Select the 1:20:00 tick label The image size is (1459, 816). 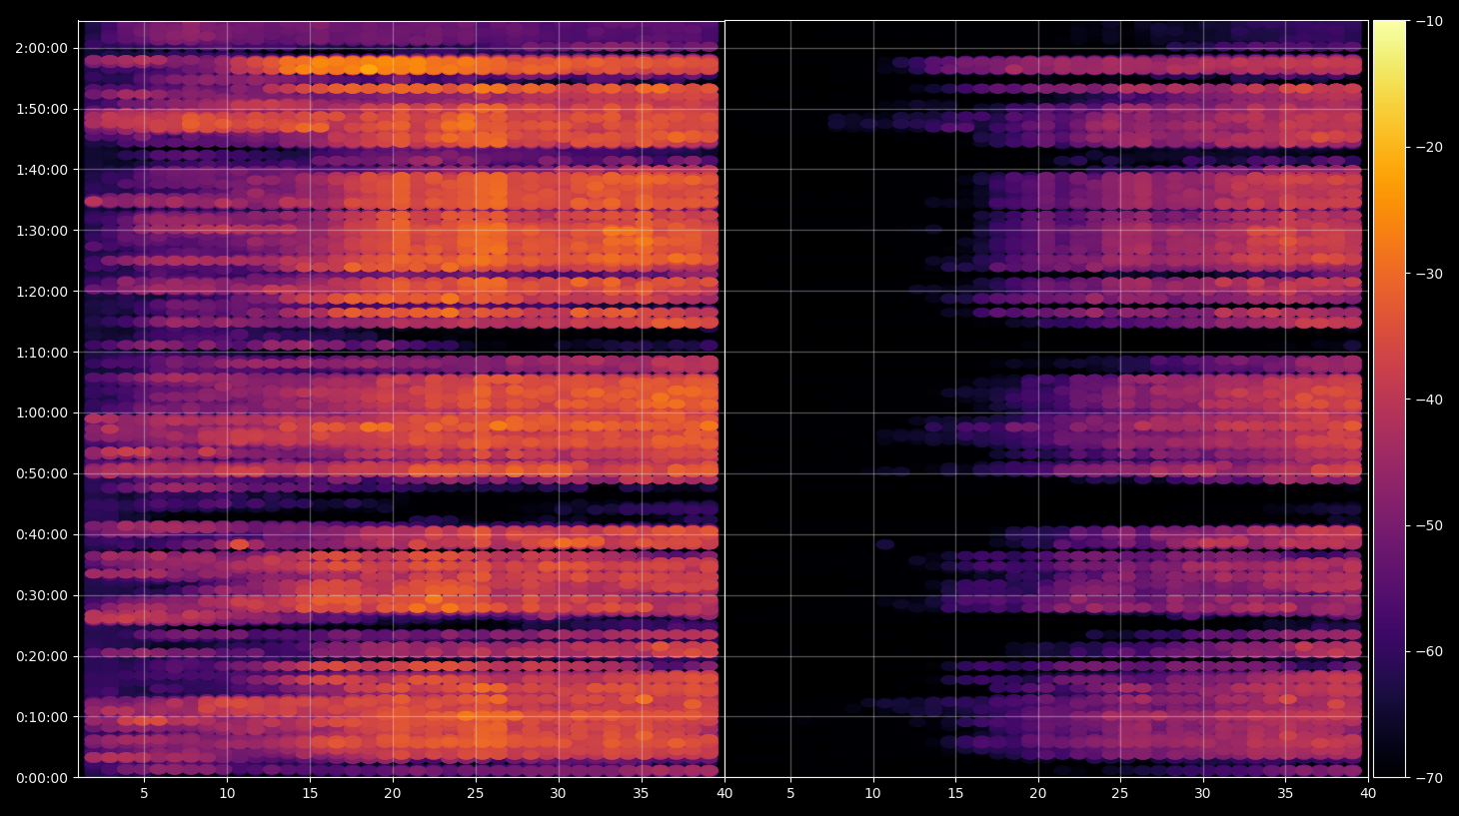point(41,292)
